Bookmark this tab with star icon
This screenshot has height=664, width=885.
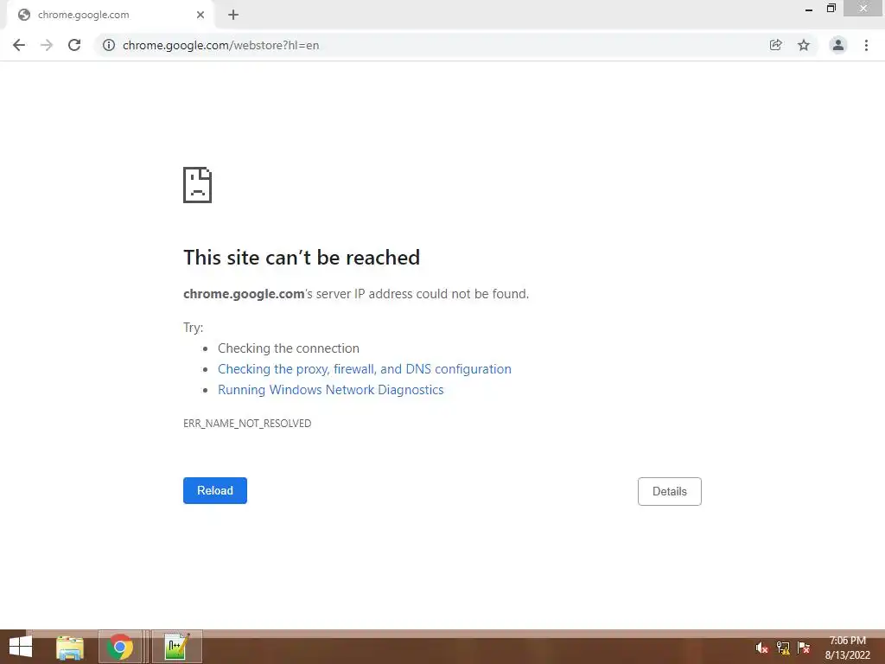804,45
